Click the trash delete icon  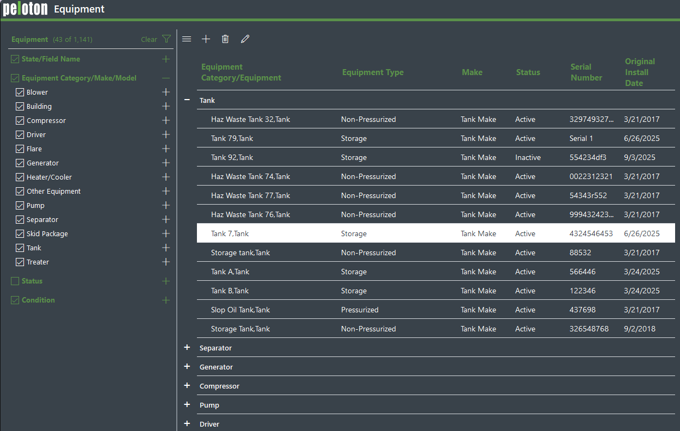coord(225,39)
